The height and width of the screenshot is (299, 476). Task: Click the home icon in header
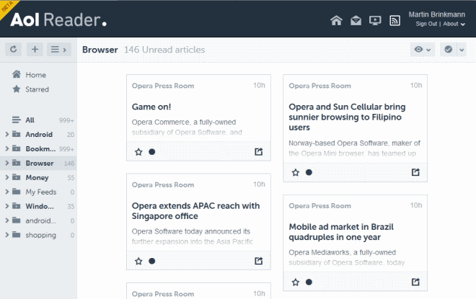[x=336, y=20]
